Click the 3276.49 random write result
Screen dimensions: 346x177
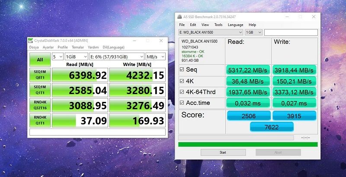tap(137, 105)
